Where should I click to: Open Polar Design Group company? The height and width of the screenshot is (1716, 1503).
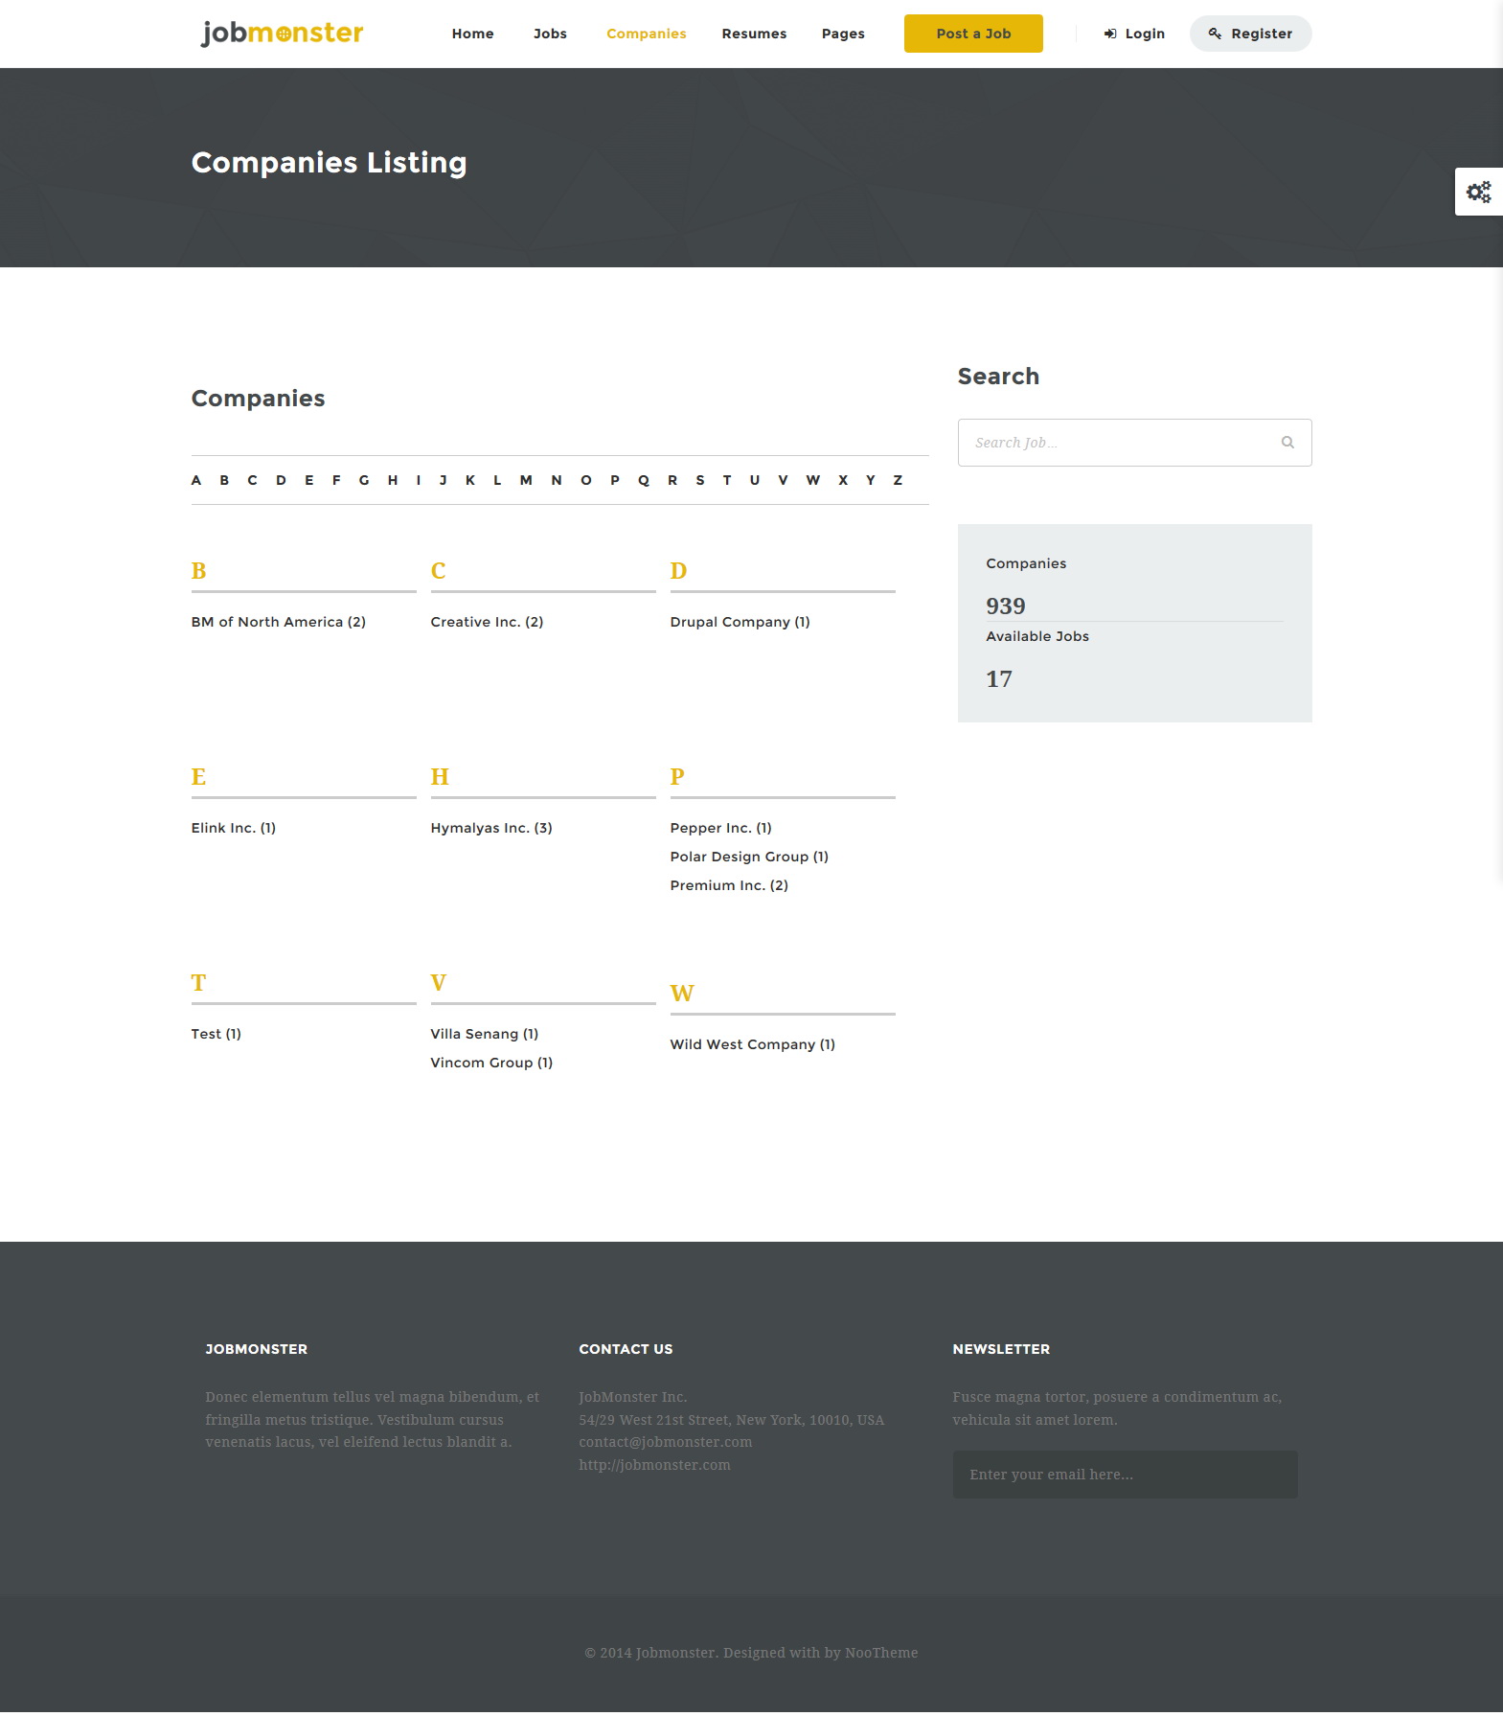coord(749,857)
